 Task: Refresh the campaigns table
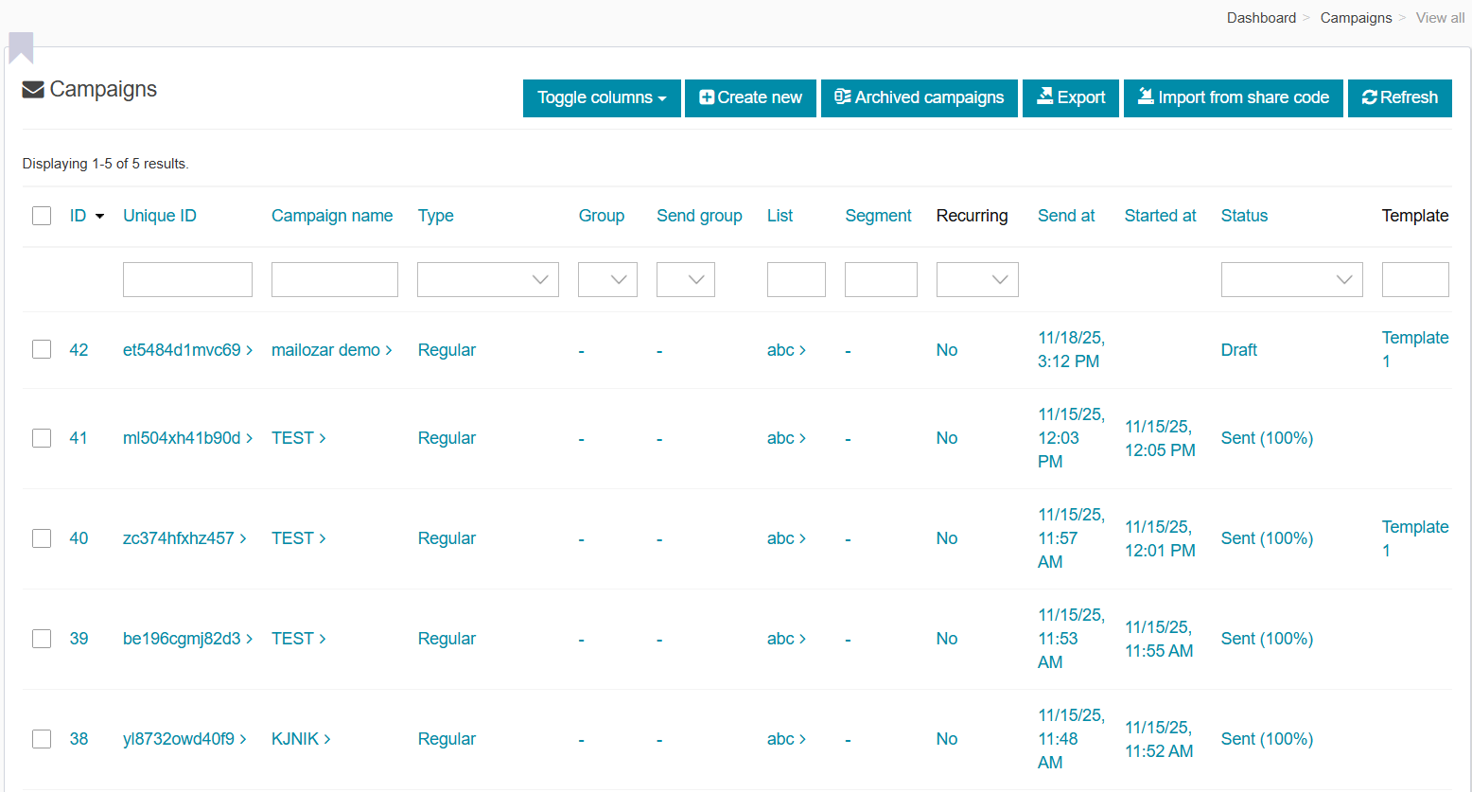click(1399, 97)
